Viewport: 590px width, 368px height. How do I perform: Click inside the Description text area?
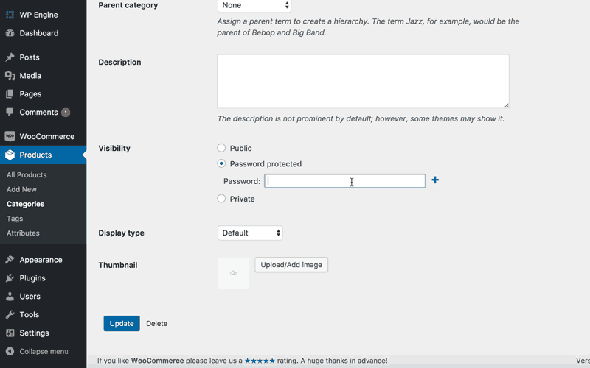[x=363, y=82]
